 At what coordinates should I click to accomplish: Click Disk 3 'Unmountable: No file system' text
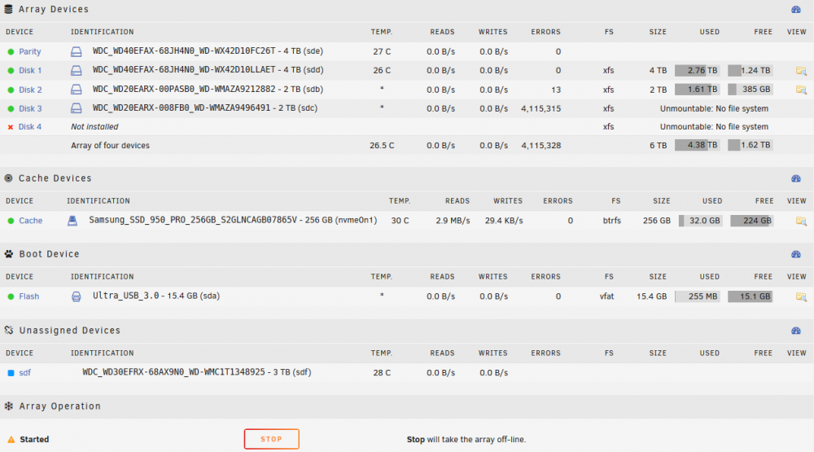pyautogui.click(x=714, y=108)
